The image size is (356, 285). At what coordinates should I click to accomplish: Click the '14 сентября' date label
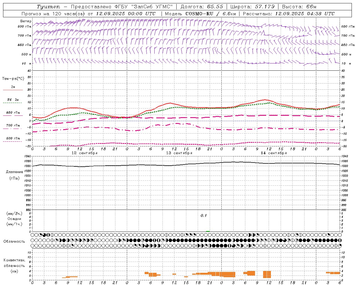(x=274, y=153)
